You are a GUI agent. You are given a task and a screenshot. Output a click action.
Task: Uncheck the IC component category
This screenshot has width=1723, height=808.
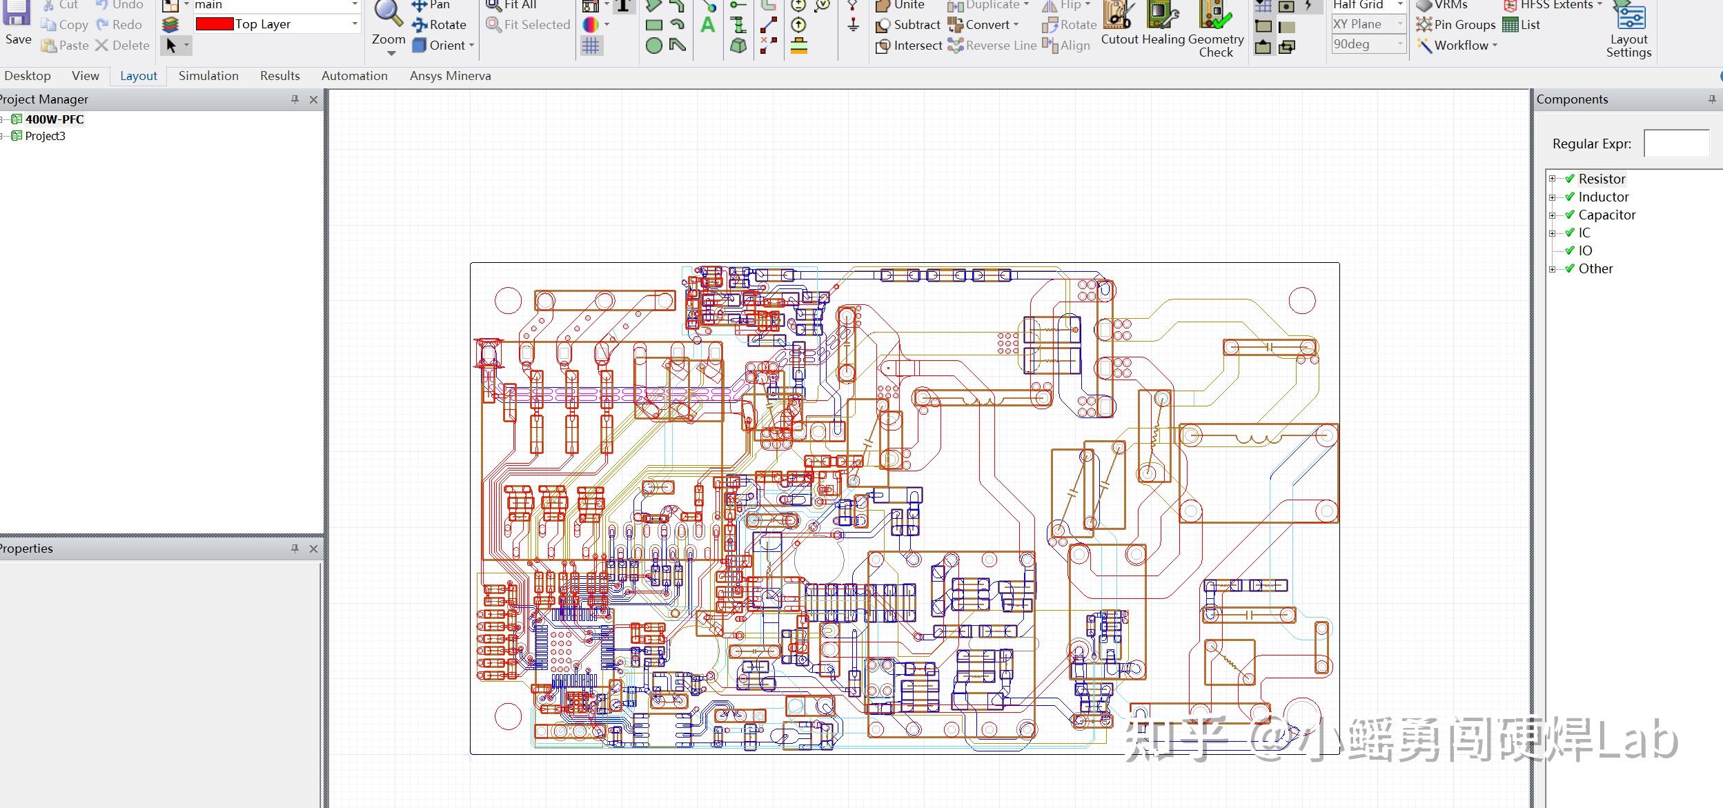pyautogui.click(x=1569, y=233)
